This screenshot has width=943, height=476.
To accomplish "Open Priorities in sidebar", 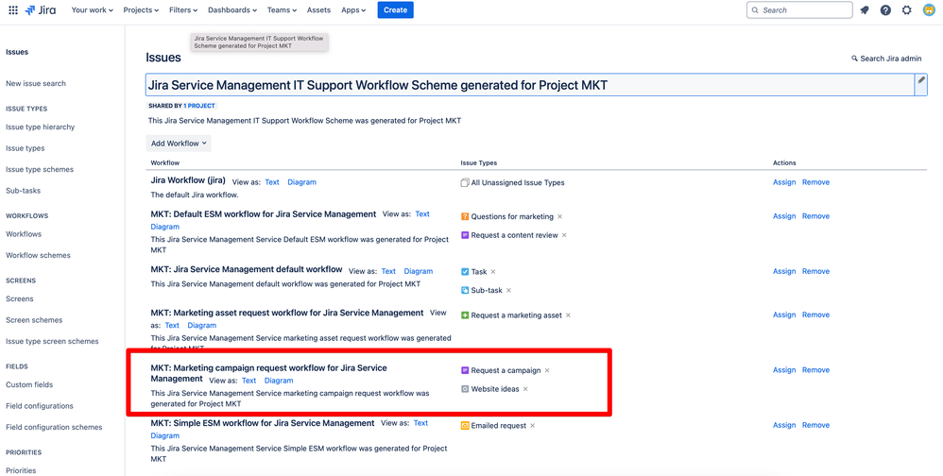I will [x=21, y=470].
